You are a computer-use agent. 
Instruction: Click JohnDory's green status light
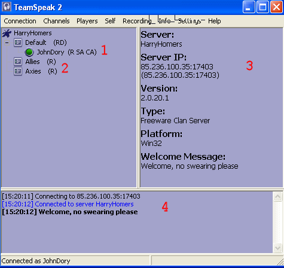pos(29,52)
